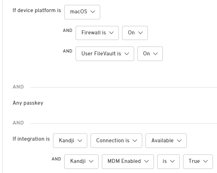The width and height of the screenshot is (217, 173).
Task: Change the Available connection status dropdown
Action: point(166,141)
